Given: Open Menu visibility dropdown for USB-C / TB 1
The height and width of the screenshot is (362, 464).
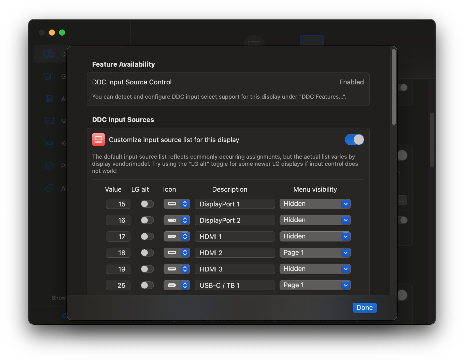Looking at the screenshot, I should [x=315, y=285].
